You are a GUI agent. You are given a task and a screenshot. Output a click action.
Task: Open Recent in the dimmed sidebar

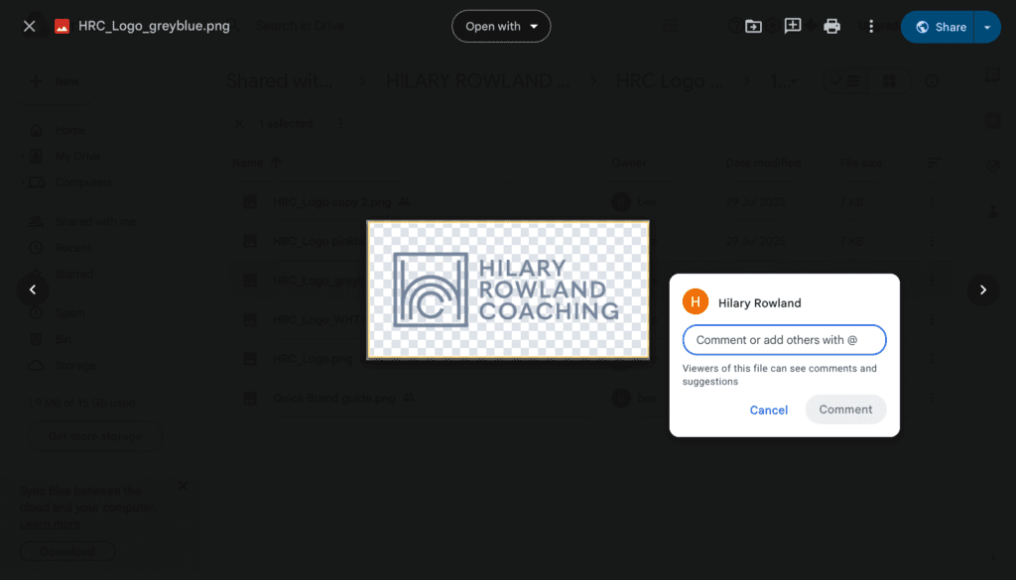[72, 248]
